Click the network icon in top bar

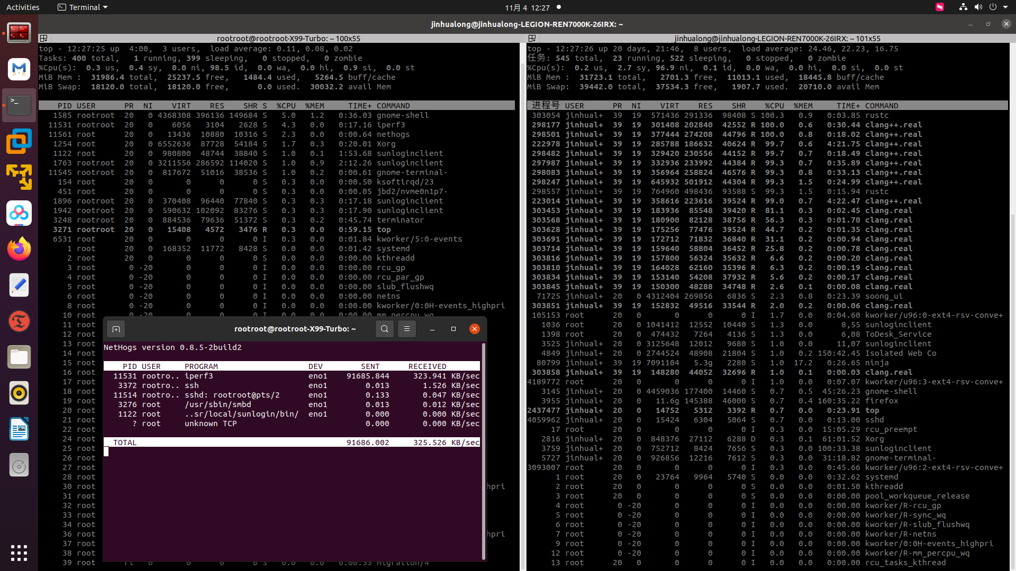pyautogui.click(x=963, y=7)
